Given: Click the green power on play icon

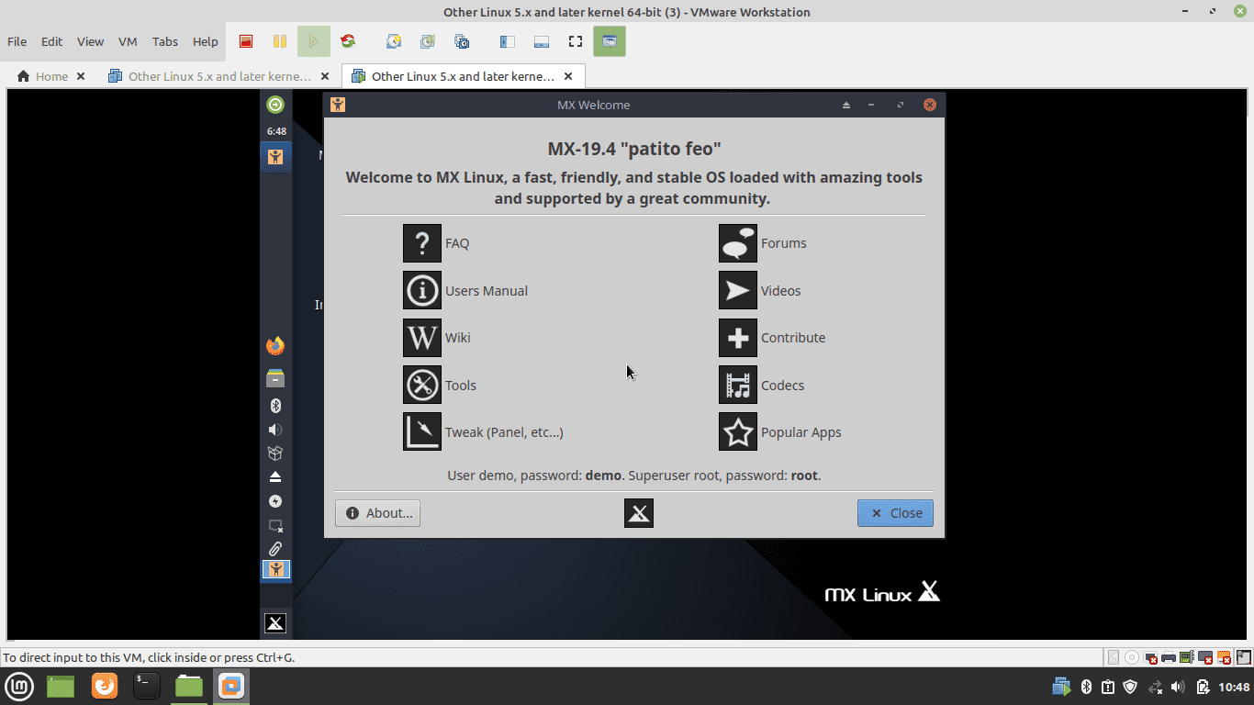Looking at the screenshot, I should [x=313, y=41].
